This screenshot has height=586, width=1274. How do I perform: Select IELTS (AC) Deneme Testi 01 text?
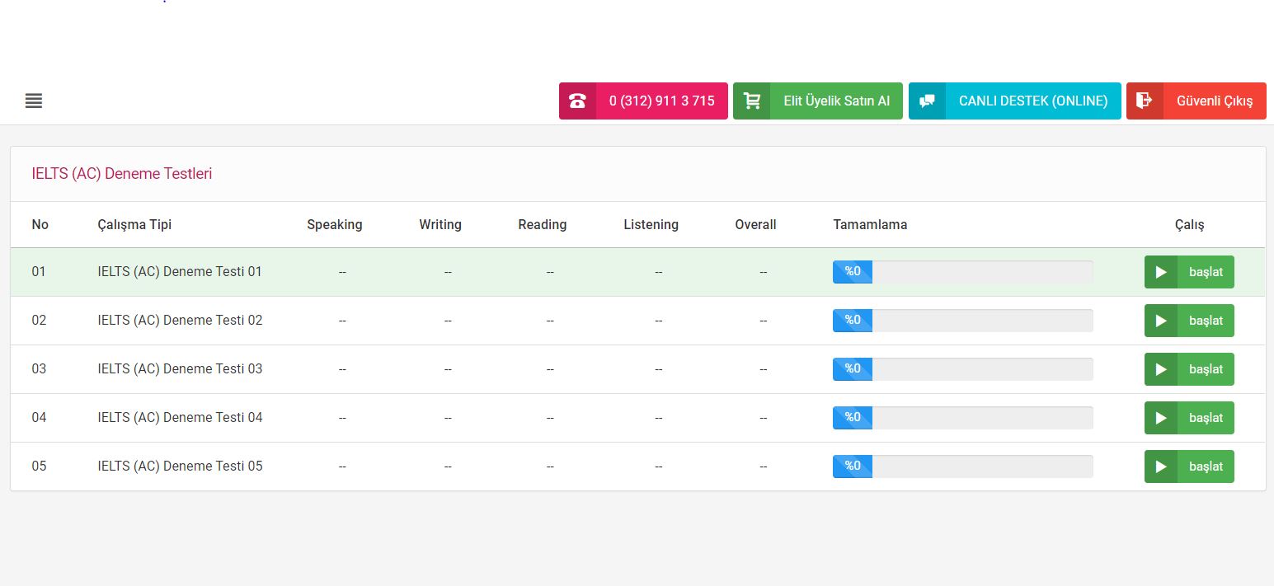(x=180, y=272)
